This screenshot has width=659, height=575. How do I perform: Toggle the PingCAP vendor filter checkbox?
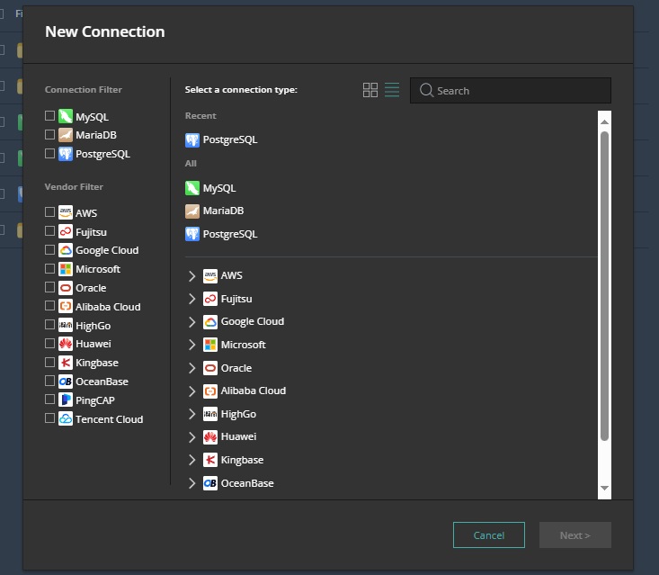[x=50, y=400]
